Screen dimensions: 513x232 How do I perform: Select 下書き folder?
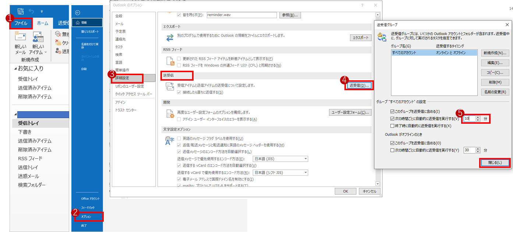click(25, 132)
